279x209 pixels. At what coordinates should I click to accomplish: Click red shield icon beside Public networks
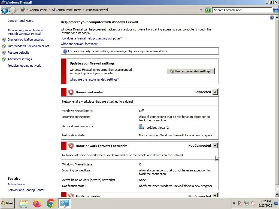pyautogui.click(x=71, y=195)
